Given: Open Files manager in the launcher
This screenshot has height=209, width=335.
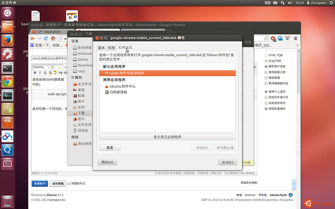Looking at the screenshot, I should click(7, 27).
